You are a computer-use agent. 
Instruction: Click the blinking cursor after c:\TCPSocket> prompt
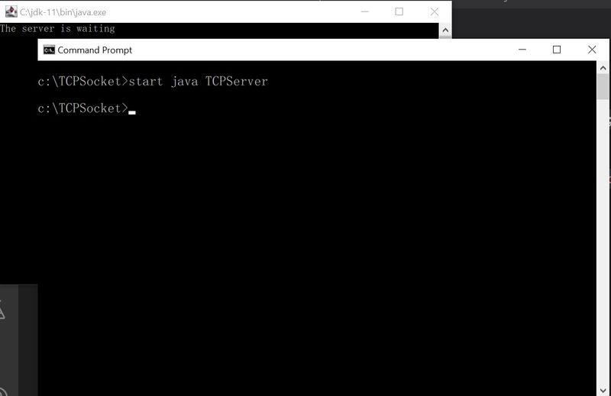[132, 111]
